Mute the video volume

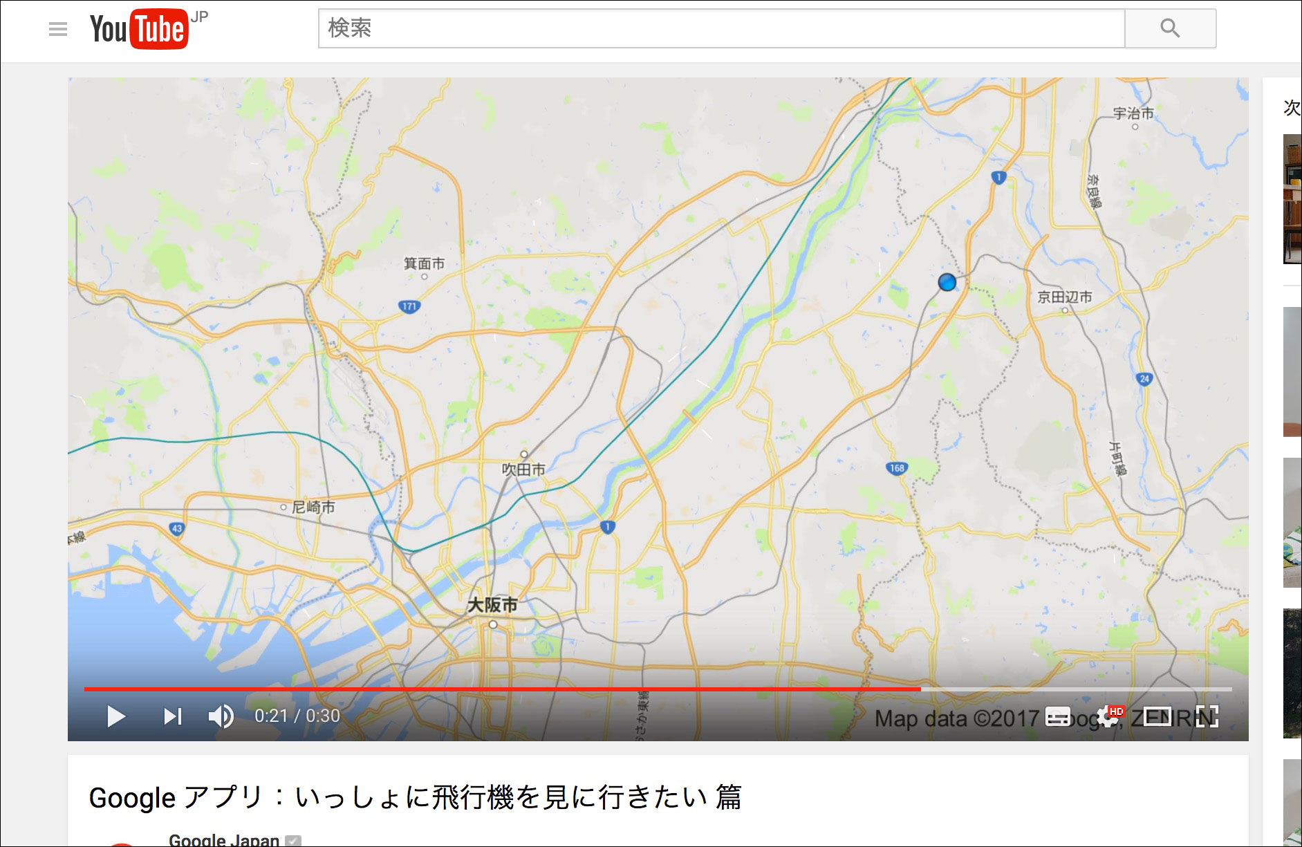(221, 716)
